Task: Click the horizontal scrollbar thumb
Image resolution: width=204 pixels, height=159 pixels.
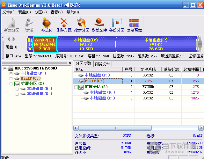Action: [115, 128]
